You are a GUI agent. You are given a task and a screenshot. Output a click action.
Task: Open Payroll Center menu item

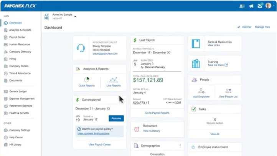click(17, 37)
